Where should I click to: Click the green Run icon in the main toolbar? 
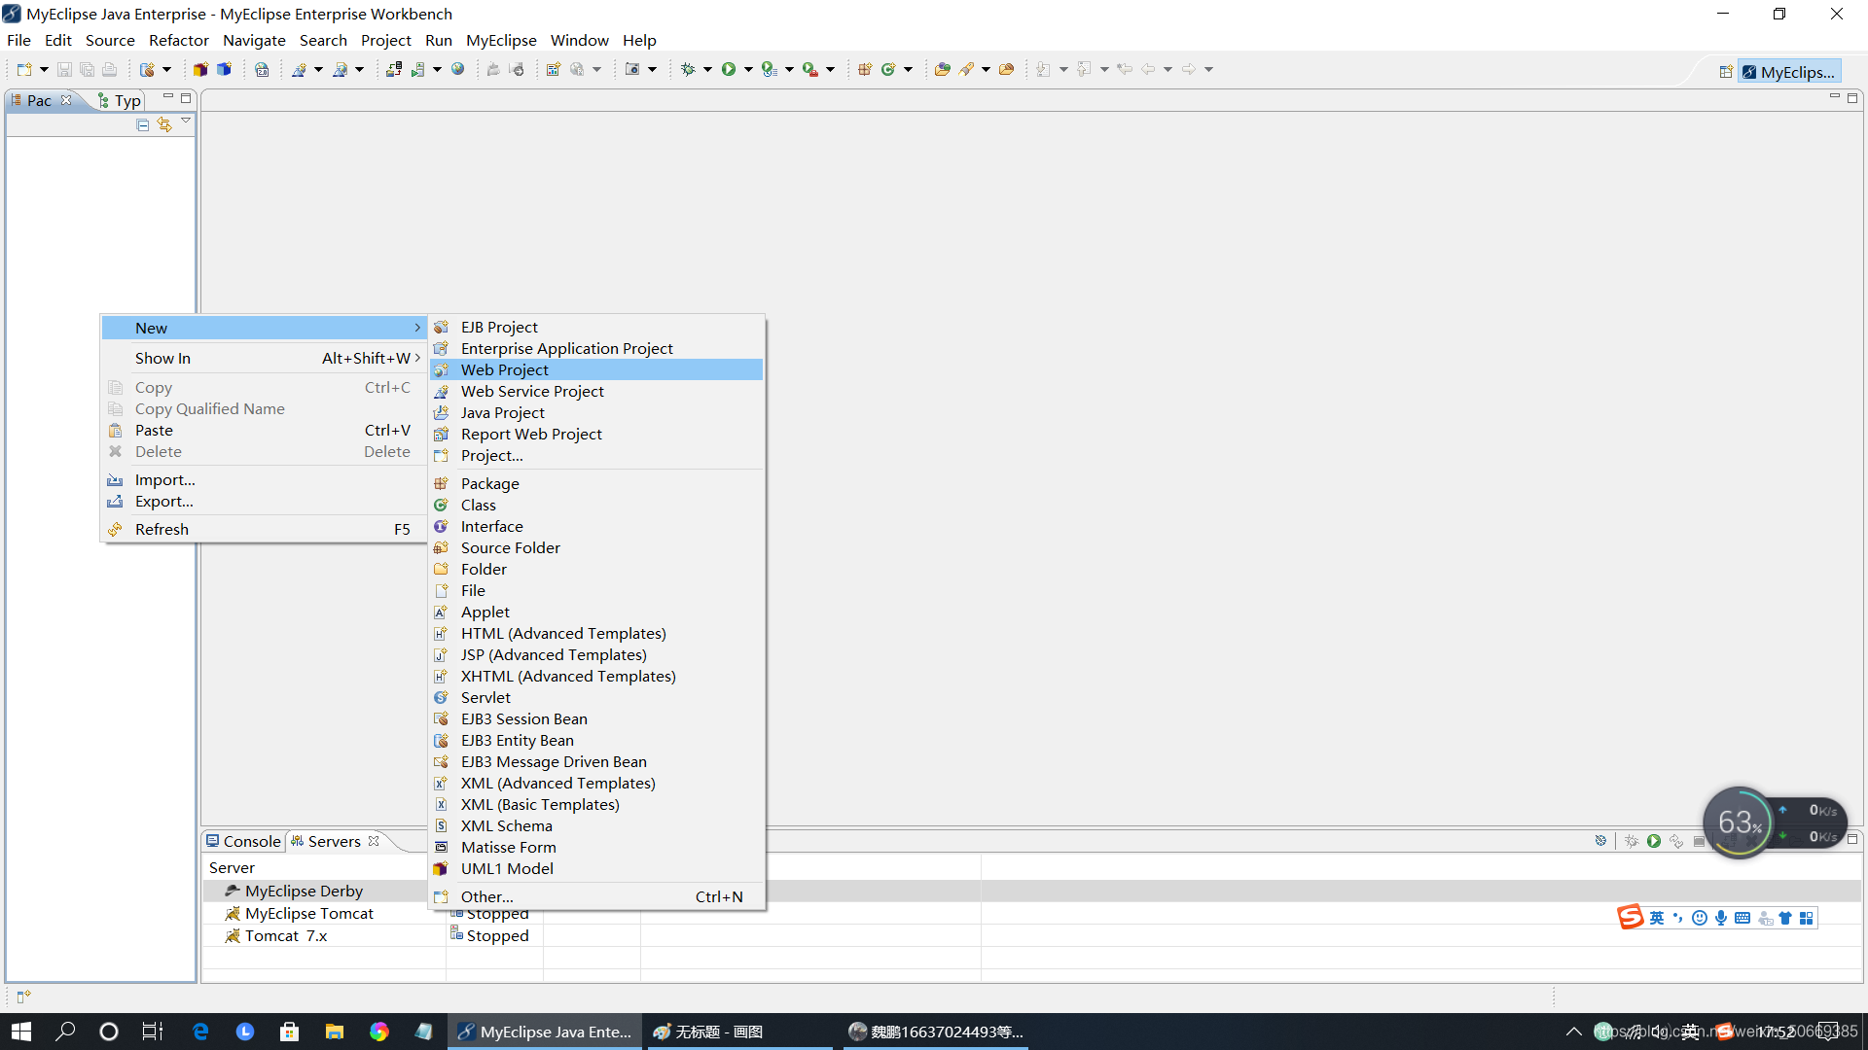729,69
